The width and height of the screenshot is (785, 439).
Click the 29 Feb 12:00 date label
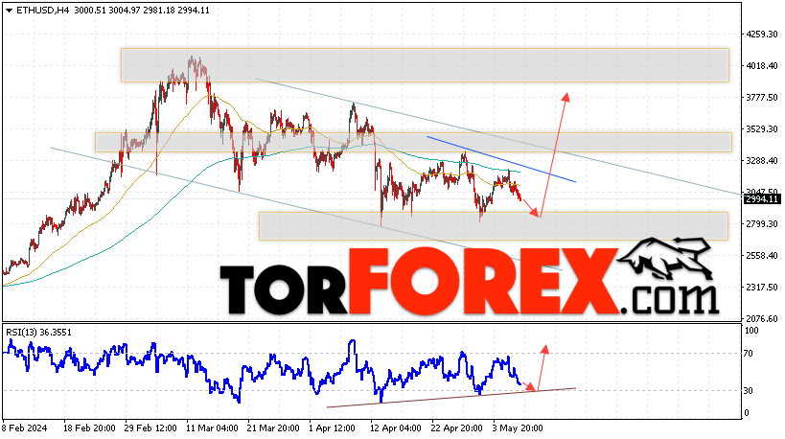(x=150, y=428)
